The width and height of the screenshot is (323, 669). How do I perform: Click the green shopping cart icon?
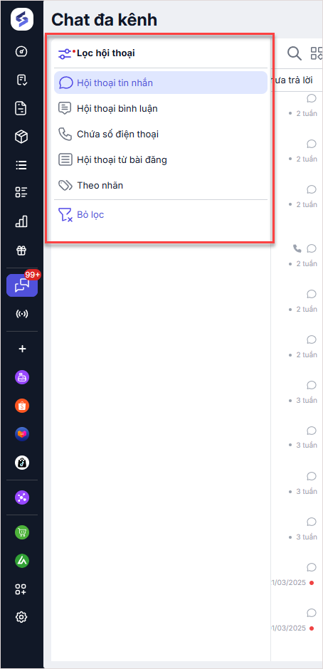click(x=22, y=532)
